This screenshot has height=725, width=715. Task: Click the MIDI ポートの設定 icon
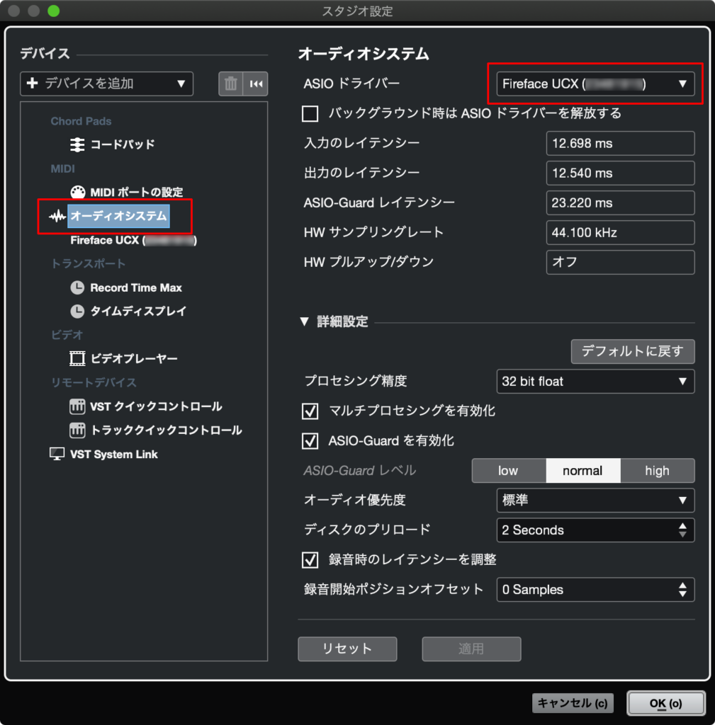coord(77,192)
